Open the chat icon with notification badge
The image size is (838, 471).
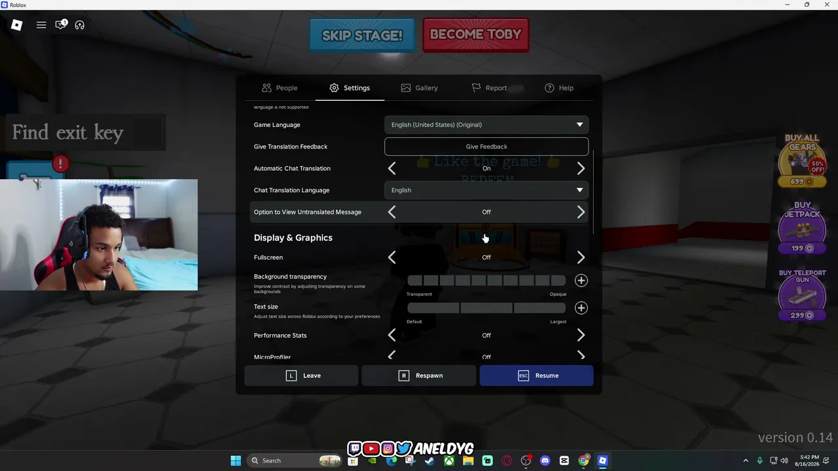tap(60, 25)
